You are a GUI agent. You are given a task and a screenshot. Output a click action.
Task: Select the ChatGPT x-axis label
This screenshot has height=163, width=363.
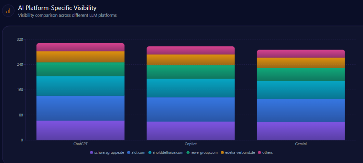(80, 144)
